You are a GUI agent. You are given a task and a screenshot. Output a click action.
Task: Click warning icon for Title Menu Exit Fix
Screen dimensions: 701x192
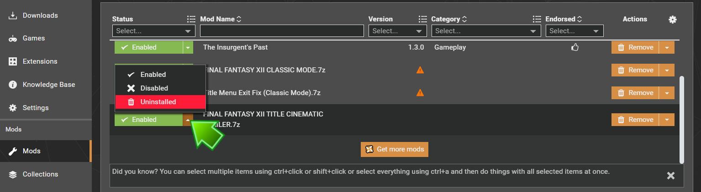click(x=420, y=93)
